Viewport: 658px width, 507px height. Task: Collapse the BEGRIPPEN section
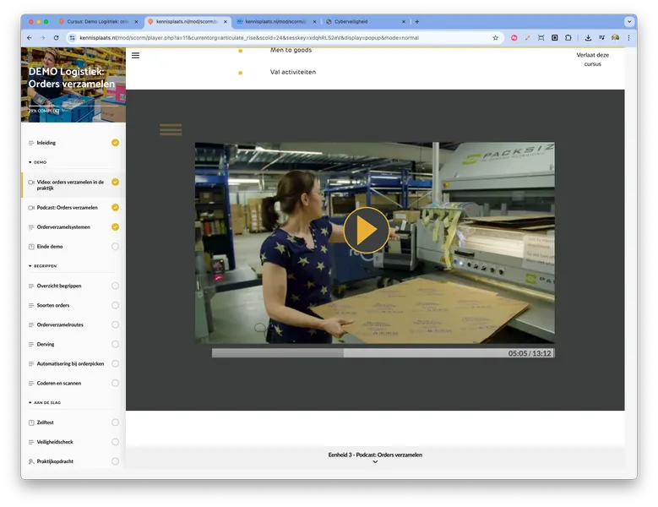(x=42, y=266)
